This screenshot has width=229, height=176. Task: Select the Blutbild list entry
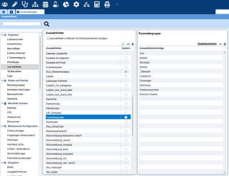click(181, 58)
